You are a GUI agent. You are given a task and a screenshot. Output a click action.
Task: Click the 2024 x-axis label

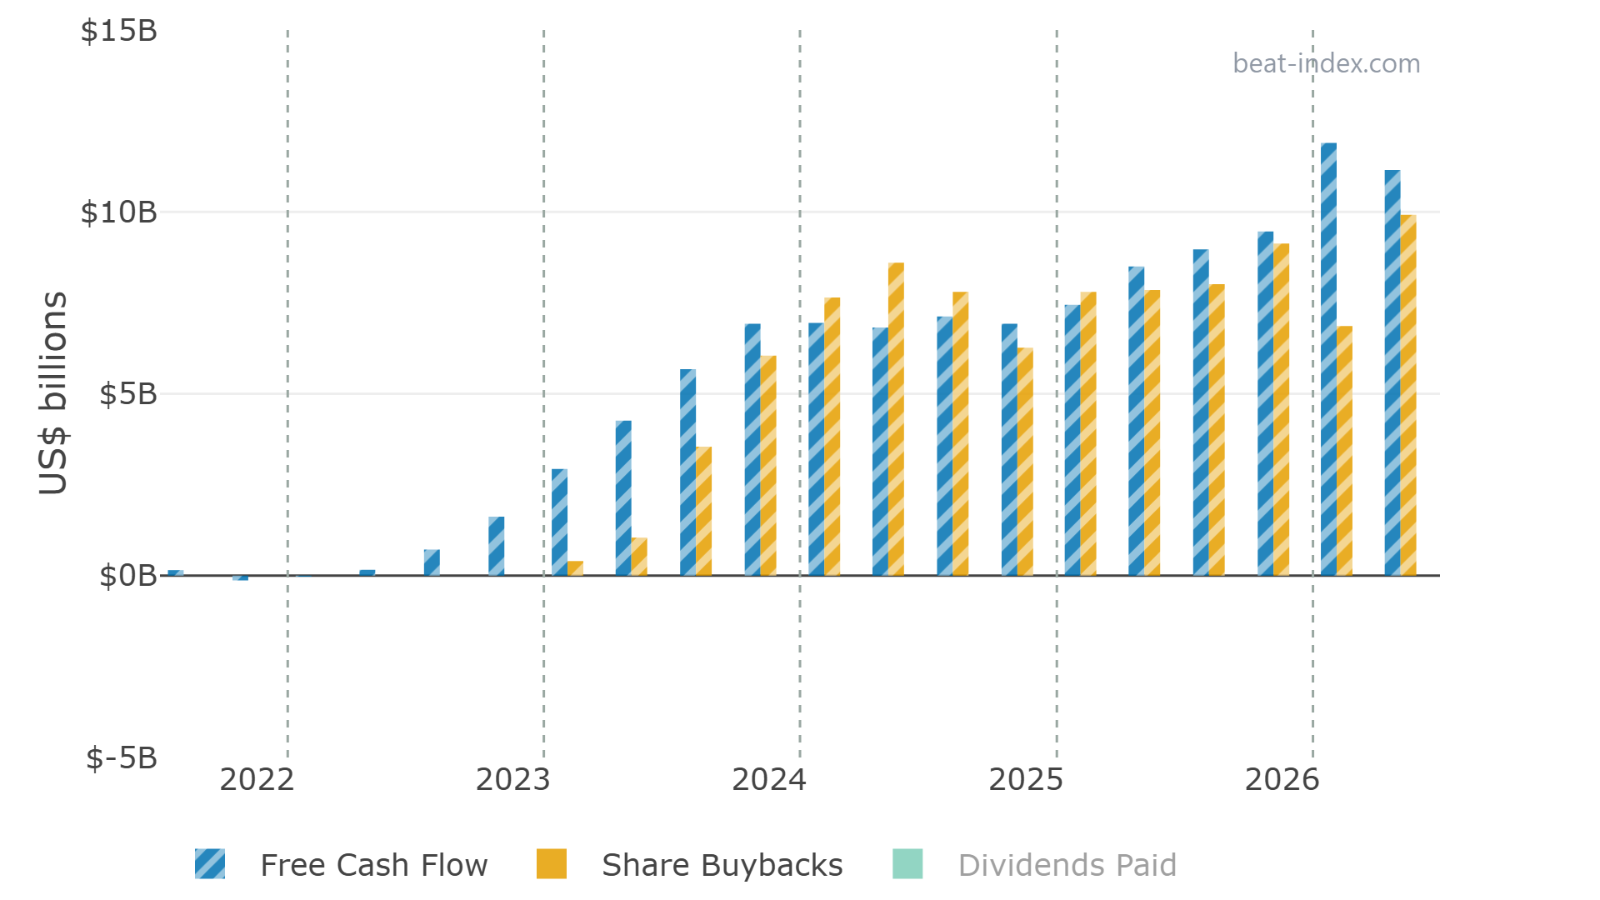(x=769, y=780)
